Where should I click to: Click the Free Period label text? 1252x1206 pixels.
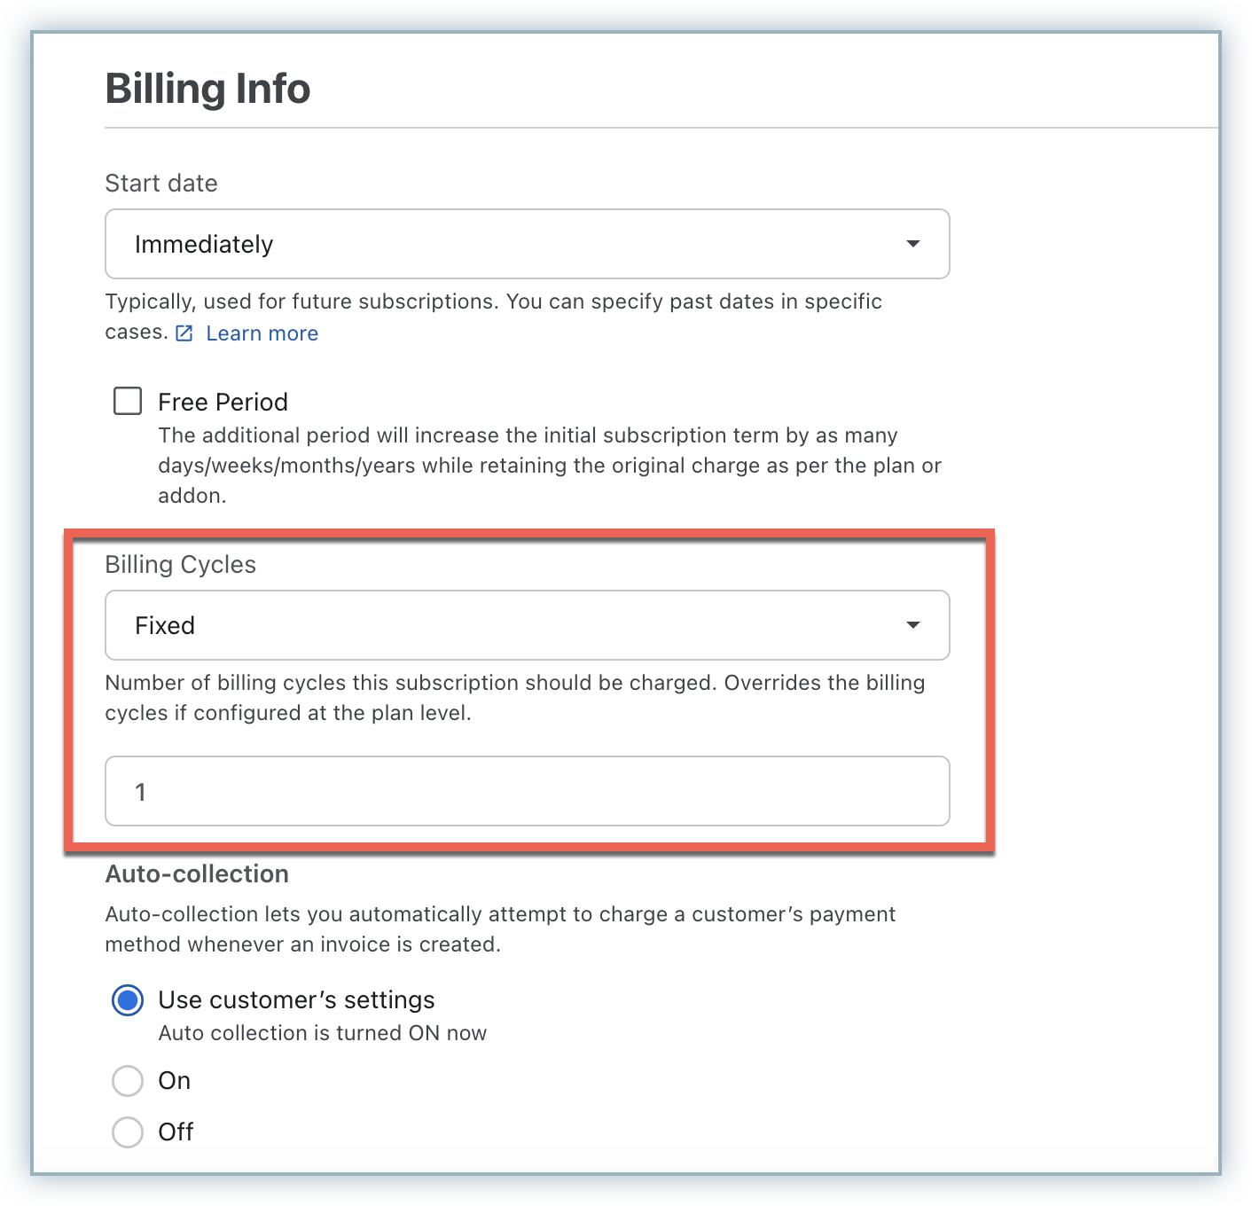click(223, 403)
